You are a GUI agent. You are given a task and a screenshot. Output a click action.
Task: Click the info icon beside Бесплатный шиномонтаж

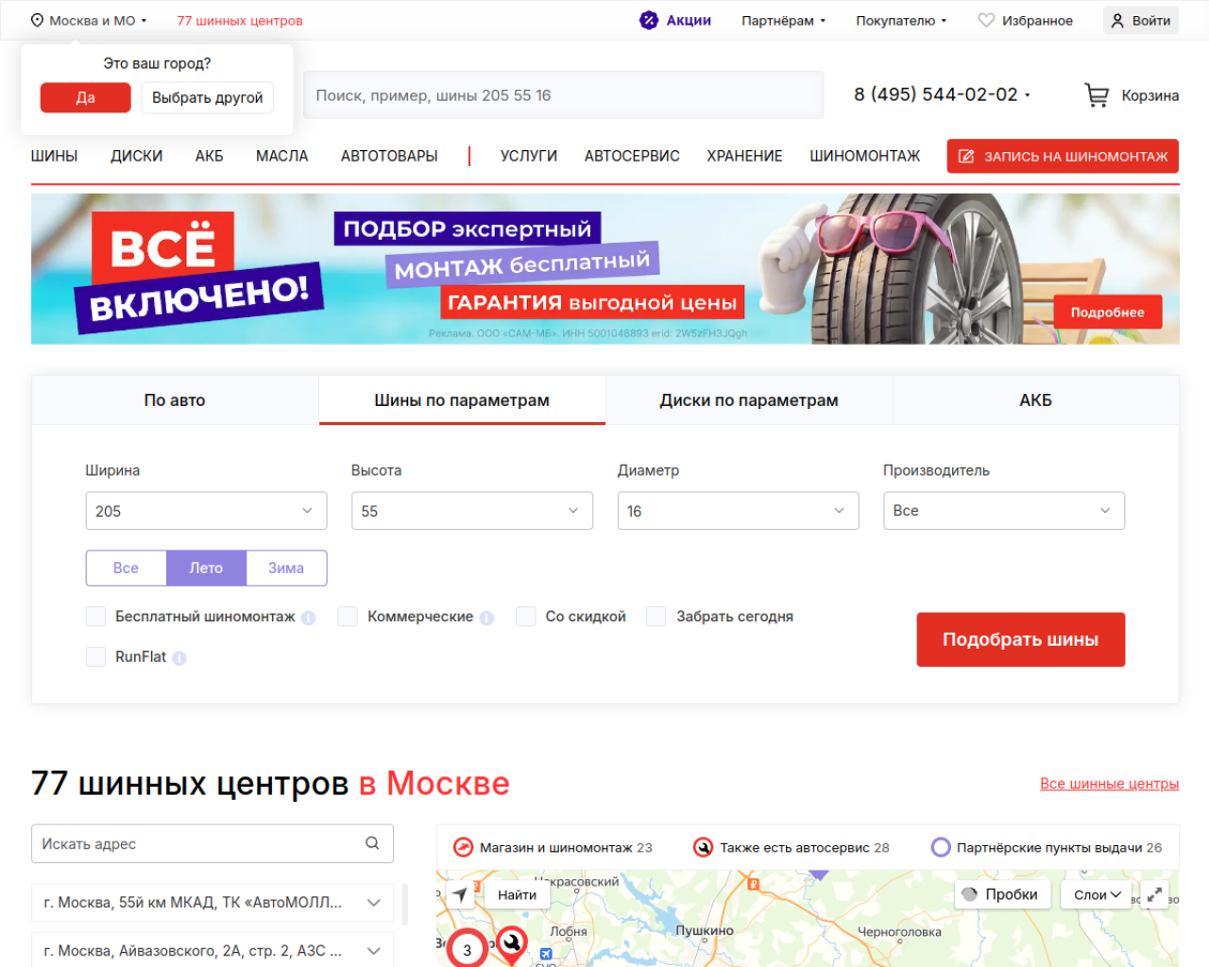308,618
